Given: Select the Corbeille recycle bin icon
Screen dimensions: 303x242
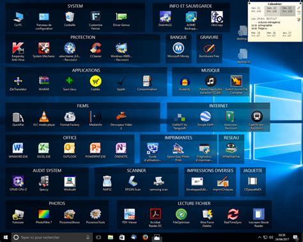Looking at the screenshot, I should click(70, 17).
